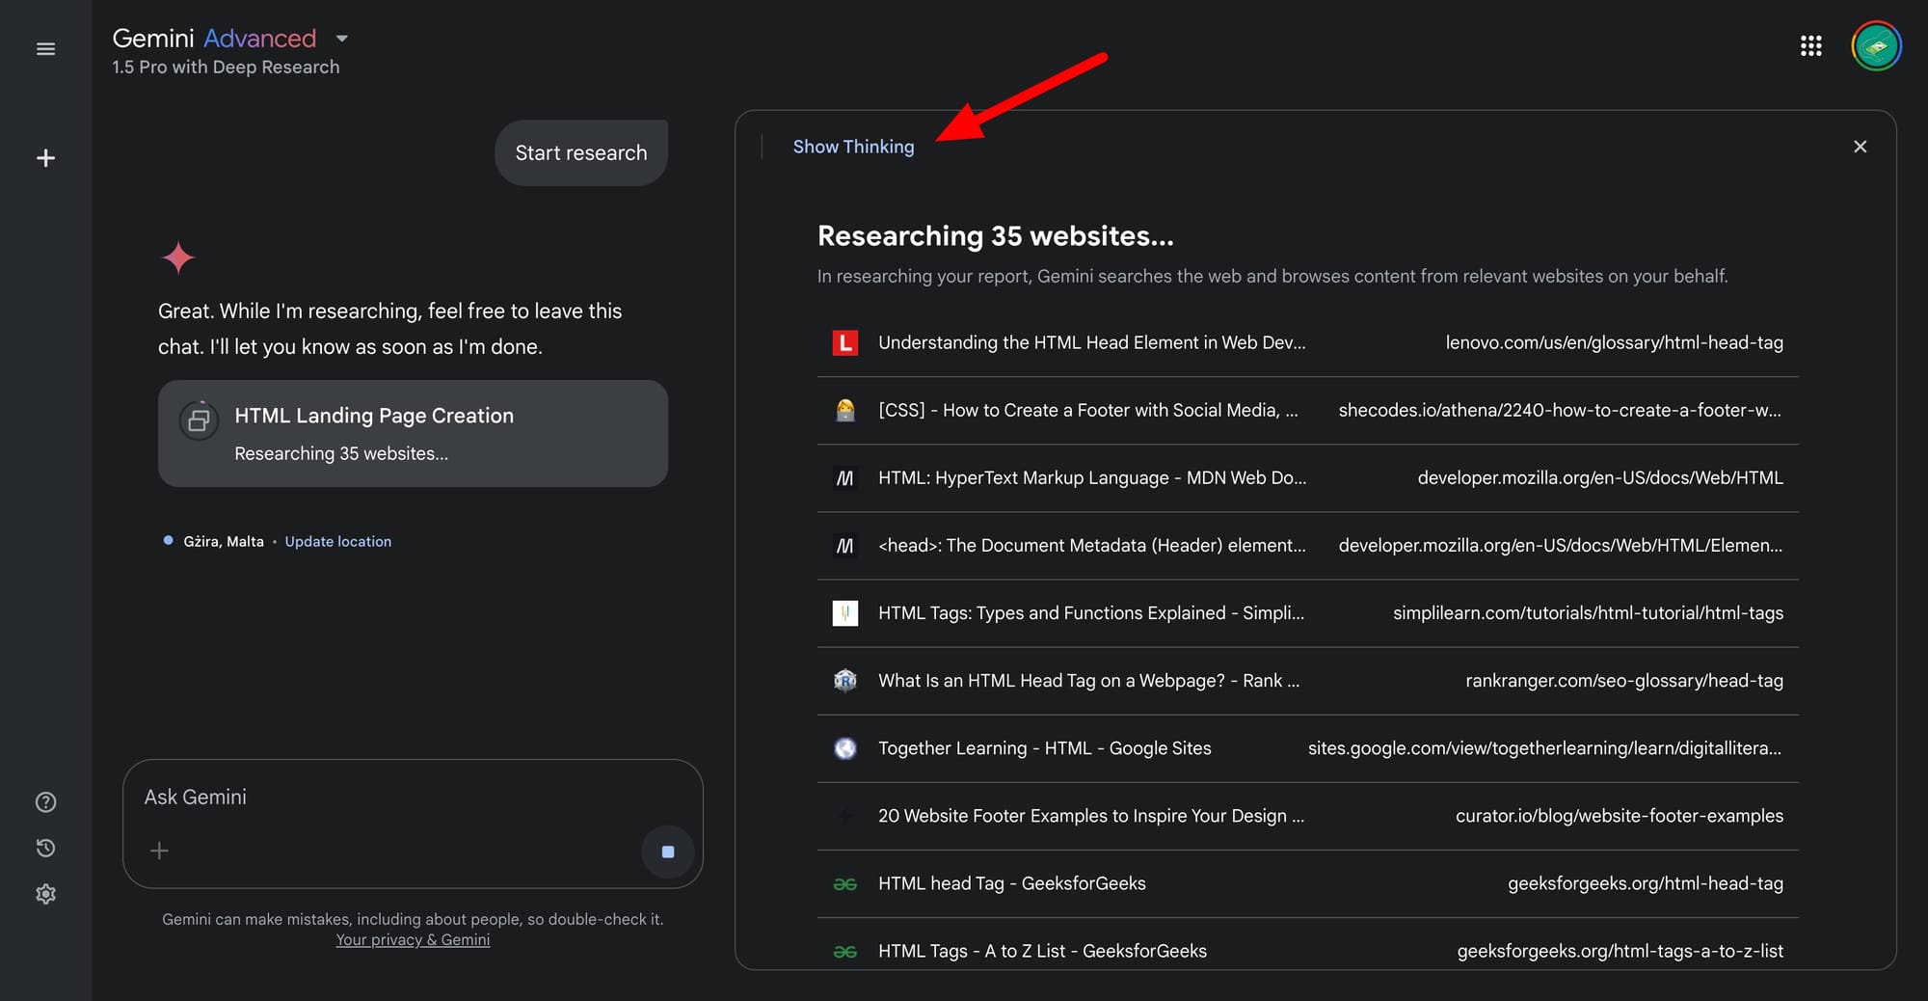Open the rankranger.com head-tag URL
1928x1001 pixels.
pyautogui.click(x=1624, y=681)
